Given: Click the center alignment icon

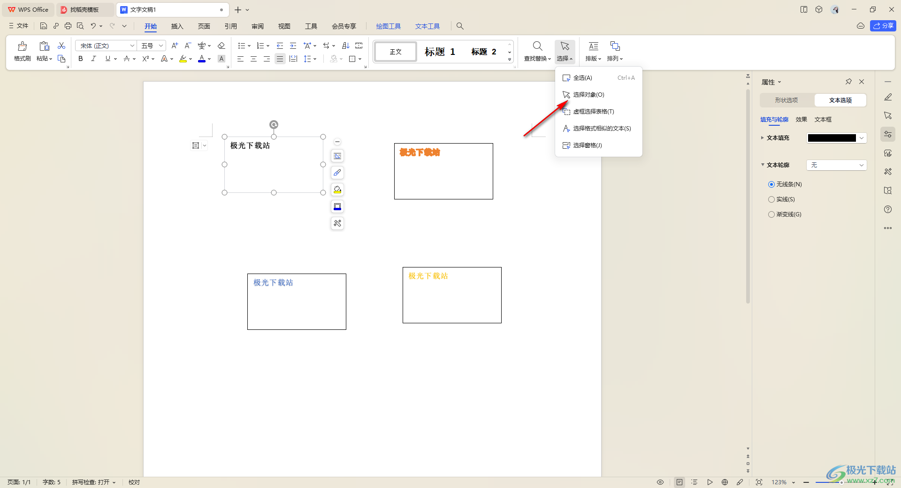Looking at the screenshot, I should pos(253,59).
